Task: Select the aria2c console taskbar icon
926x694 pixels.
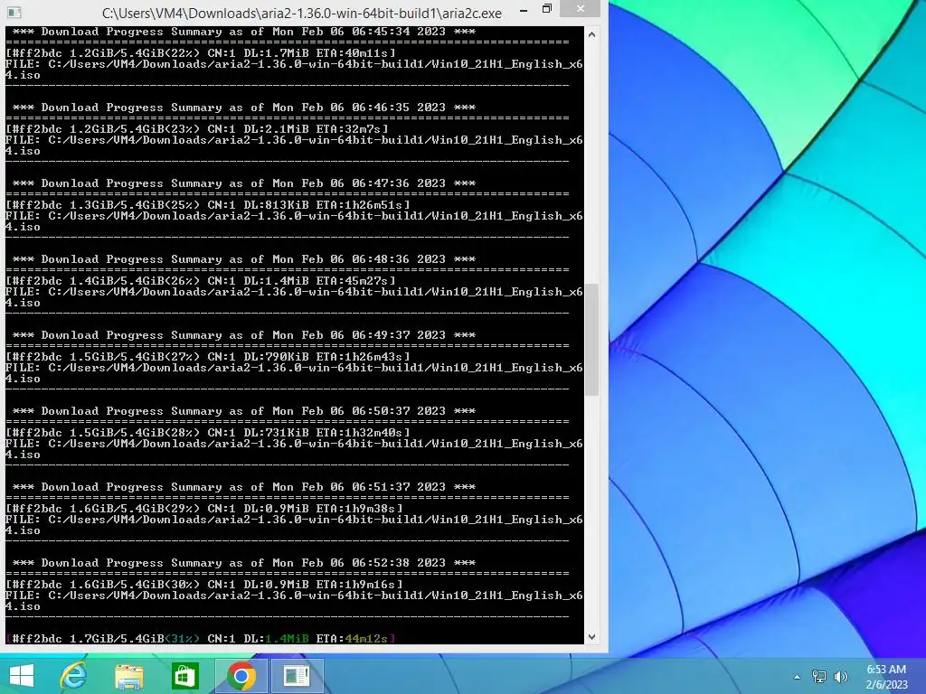Action: pos(297,676)
